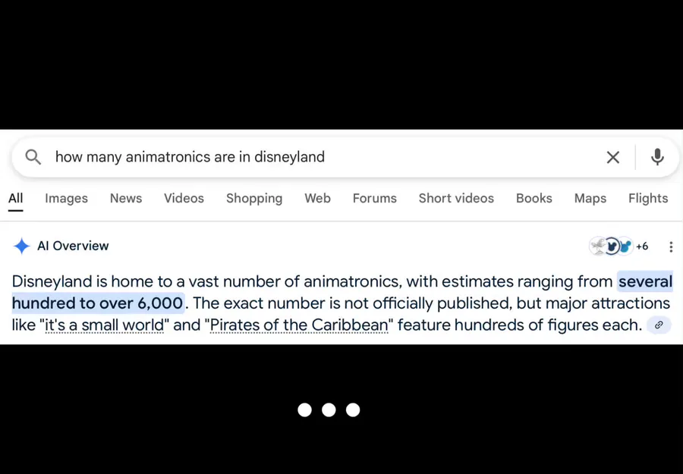Open the Forums tab
The width and height of the screenshot is (683, 474).
point(375,199)
